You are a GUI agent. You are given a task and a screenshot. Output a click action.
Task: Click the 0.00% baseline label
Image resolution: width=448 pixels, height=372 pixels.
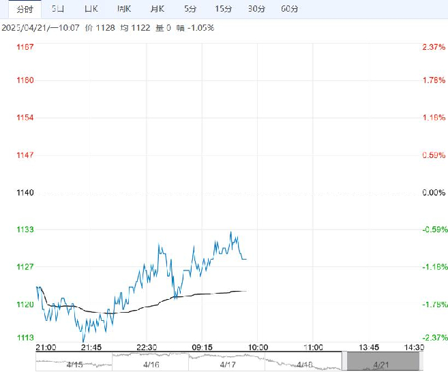click(x=434, y=193)
